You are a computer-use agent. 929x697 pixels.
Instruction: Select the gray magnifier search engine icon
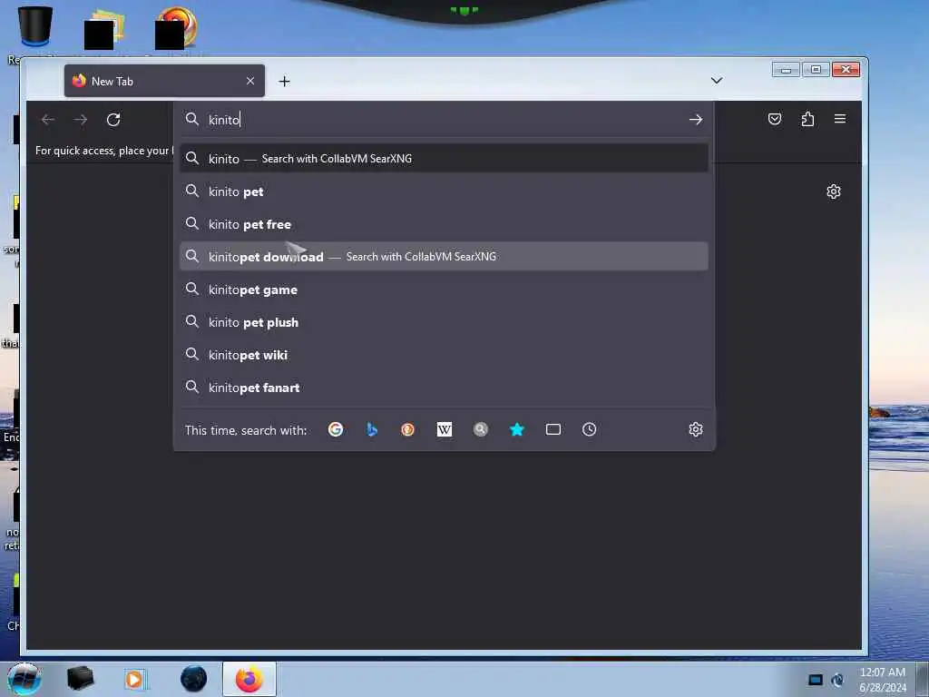point(481,429)
